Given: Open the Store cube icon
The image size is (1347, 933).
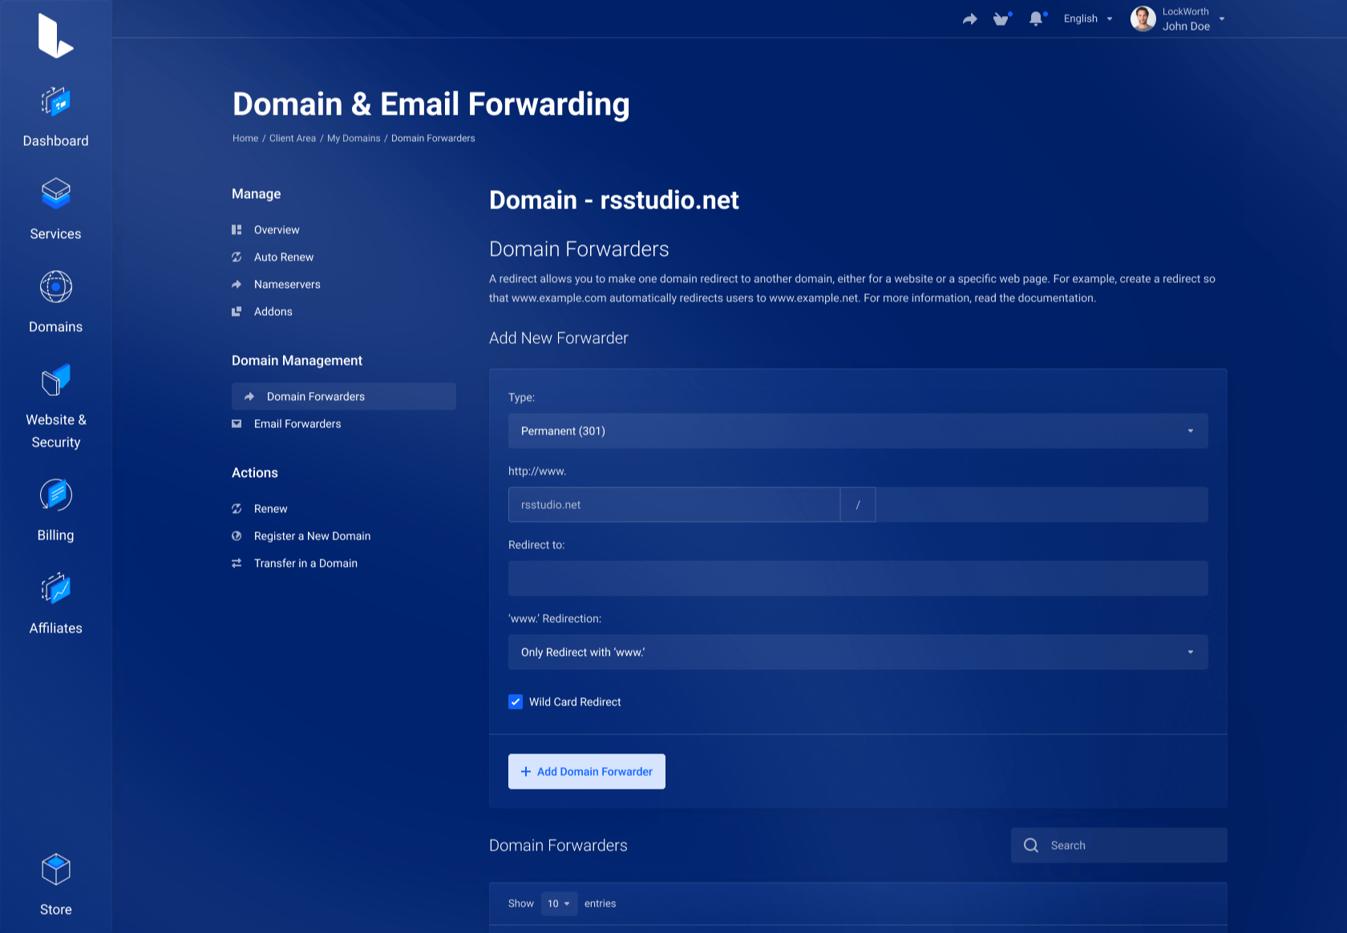Looking at the screenshot, I should [x=56, y=869].
